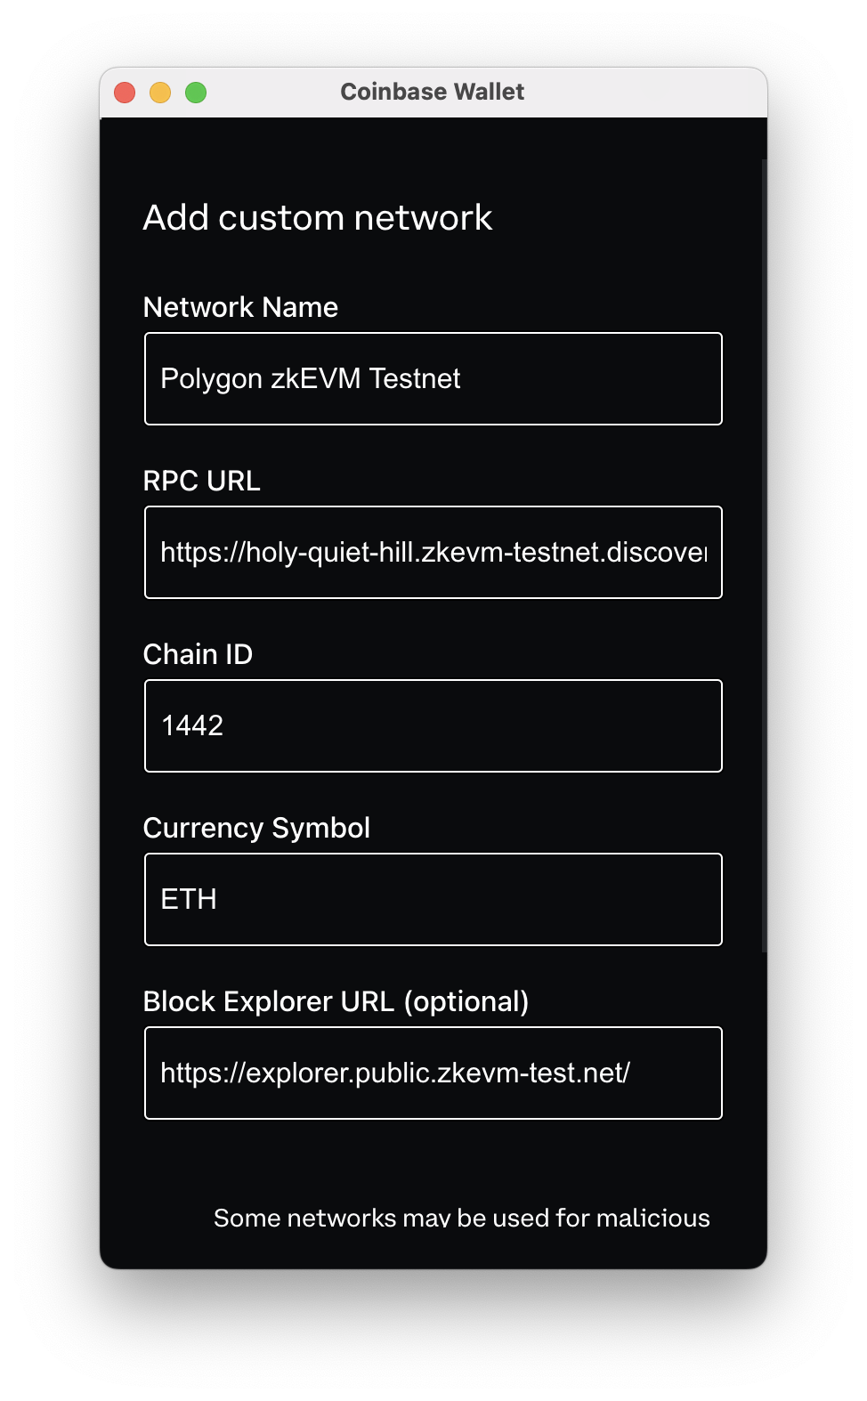Screen dimensions: 867x1401
Task: Click the yellow minimize window button
Action: tap(160, 93)
